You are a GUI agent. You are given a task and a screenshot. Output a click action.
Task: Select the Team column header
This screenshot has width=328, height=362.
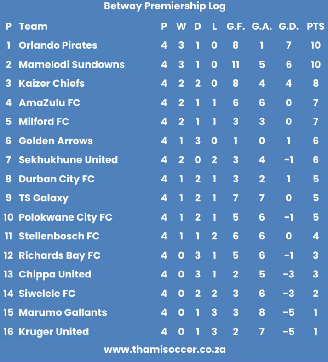[x=33, y=27]
